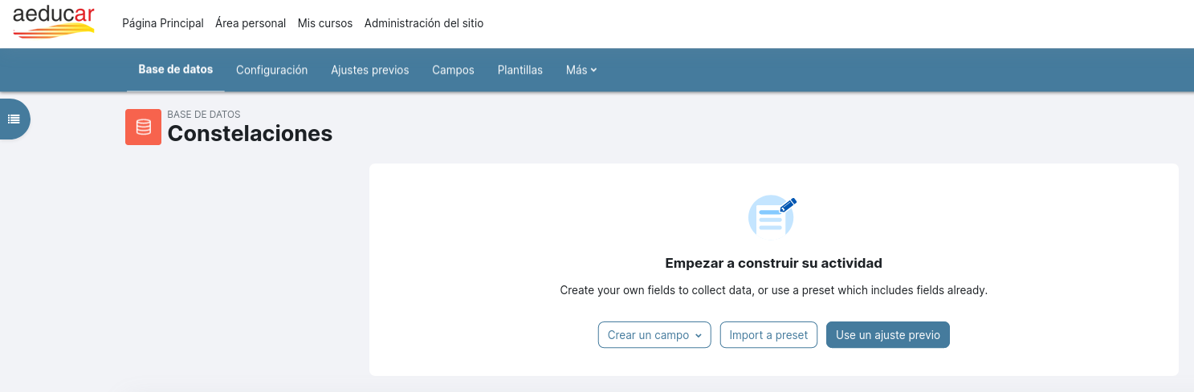The image size is (1194, 392).
Task: Click the Create your own fields description text
Action: (774, 290)
